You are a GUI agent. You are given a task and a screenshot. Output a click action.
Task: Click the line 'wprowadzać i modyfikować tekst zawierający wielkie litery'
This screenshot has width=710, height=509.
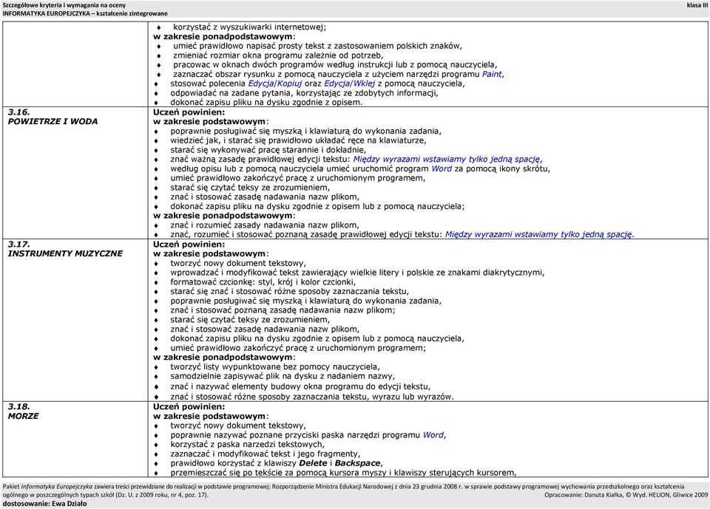coord(357,273)
